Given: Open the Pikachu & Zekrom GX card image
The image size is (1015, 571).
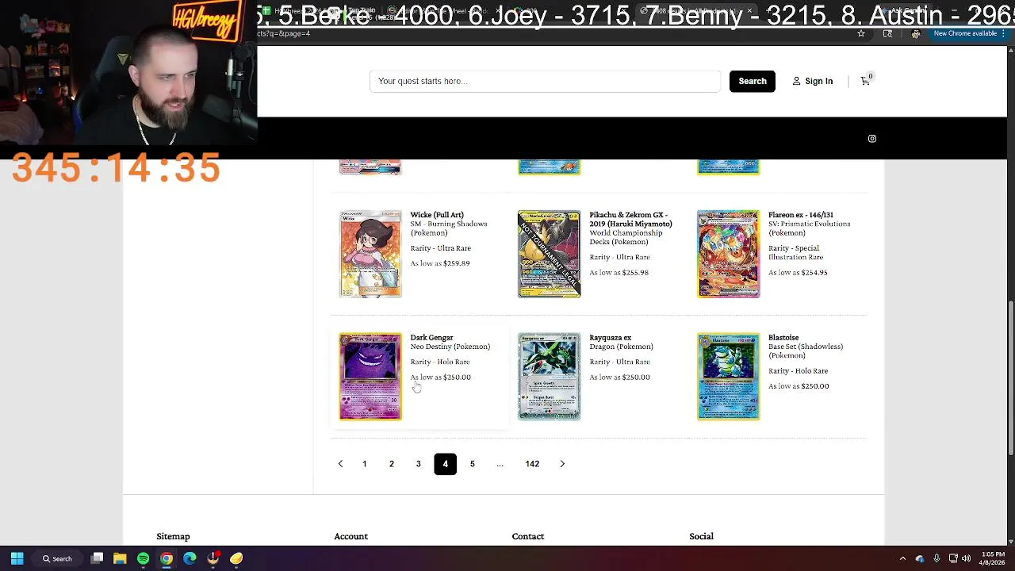Looking at the screenshot, I should [x=549, y=254].
